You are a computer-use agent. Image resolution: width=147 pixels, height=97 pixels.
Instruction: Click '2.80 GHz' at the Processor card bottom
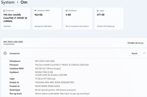(7, 26)
